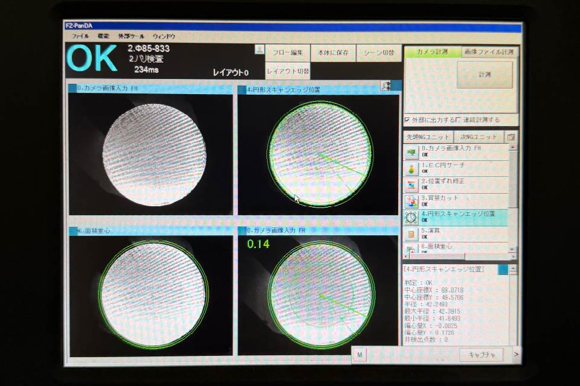Click the camera image input unit icon
Screen dimensions: 580x386
(412, 152)
